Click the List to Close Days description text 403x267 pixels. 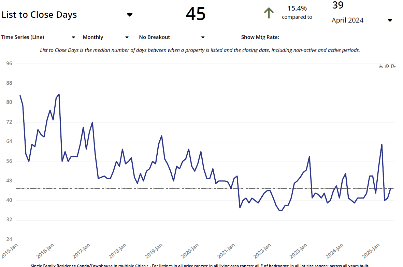[200, 50]
